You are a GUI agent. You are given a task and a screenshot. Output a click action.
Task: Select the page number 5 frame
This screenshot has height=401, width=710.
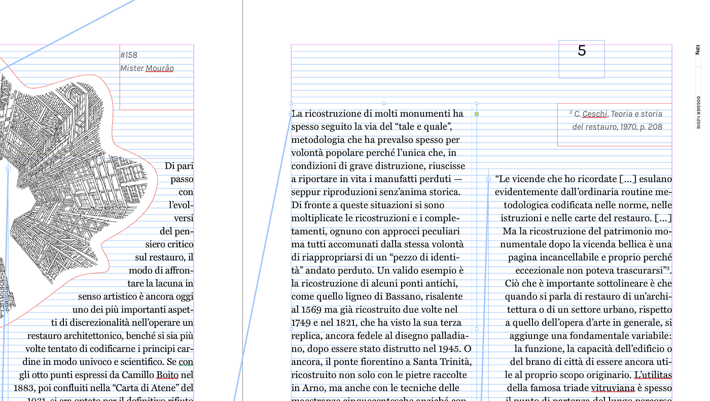click(x=582, y=59)
